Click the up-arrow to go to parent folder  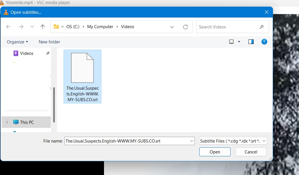[x=42, y=26]
